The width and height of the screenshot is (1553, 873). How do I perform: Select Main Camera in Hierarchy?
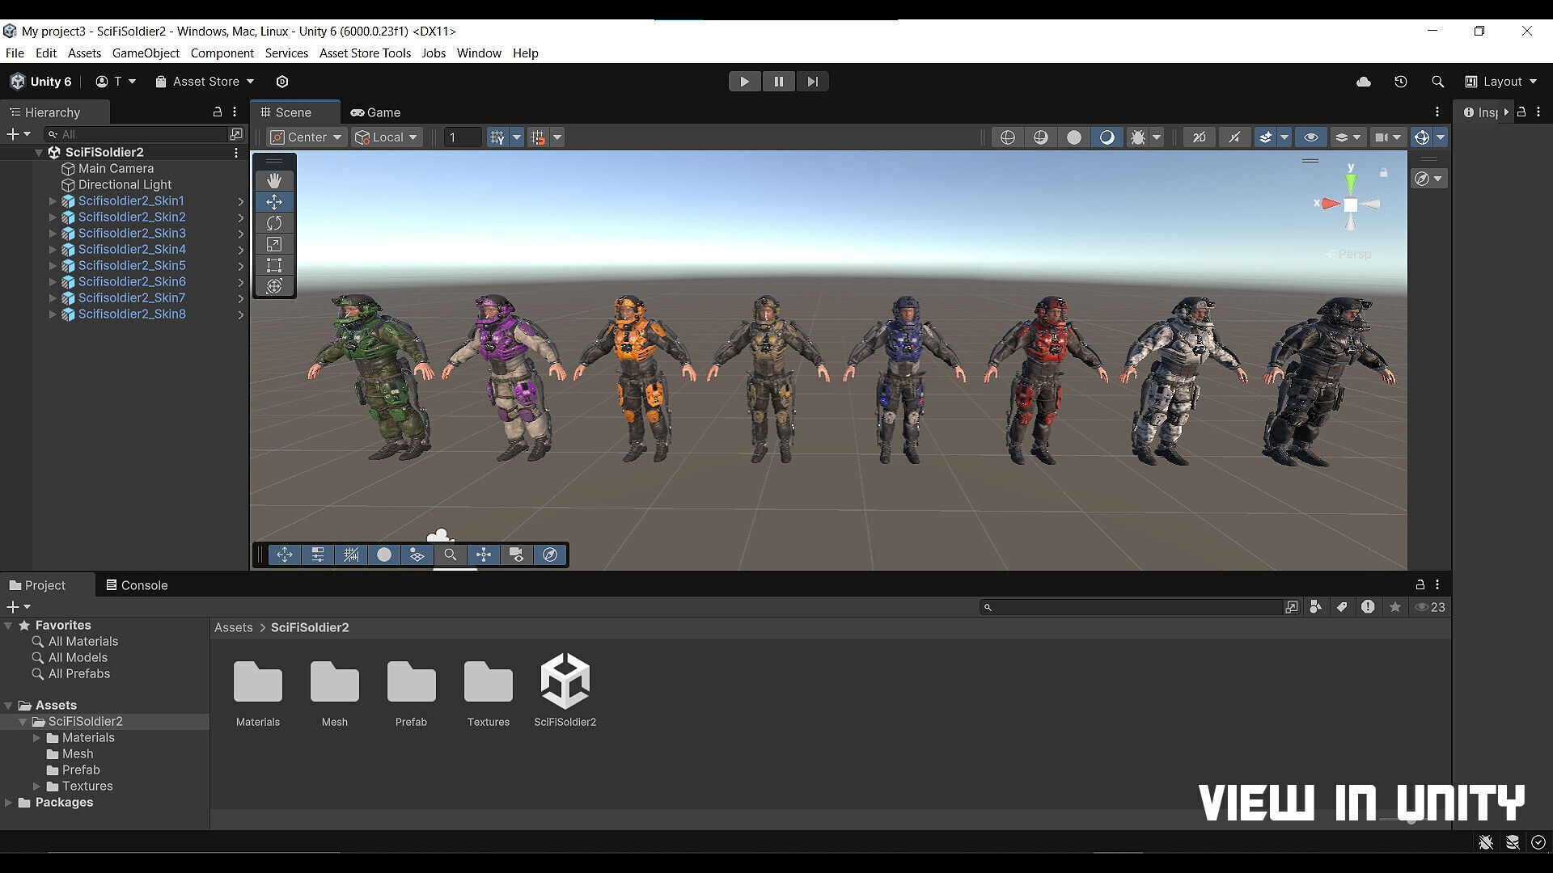point(116,168)
